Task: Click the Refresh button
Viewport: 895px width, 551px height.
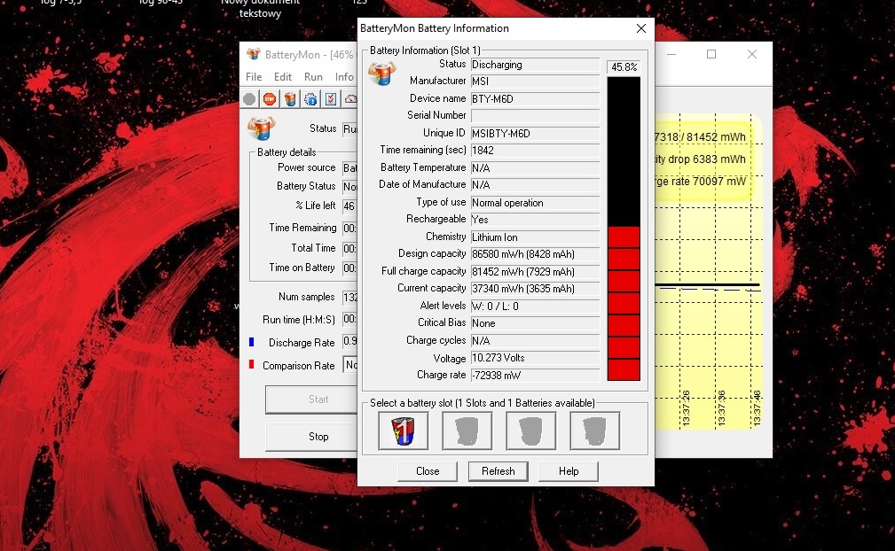Action: click(x=499, y=471)
